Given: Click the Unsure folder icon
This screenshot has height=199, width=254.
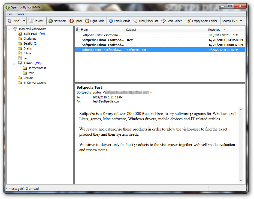Looking at the screenshot, I should (x=20, y=78).
